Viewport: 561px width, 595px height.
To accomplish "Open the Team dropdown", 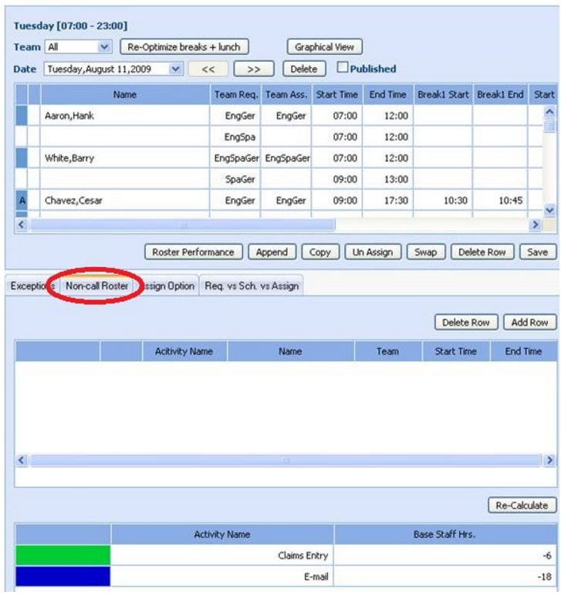I will 105,47.
